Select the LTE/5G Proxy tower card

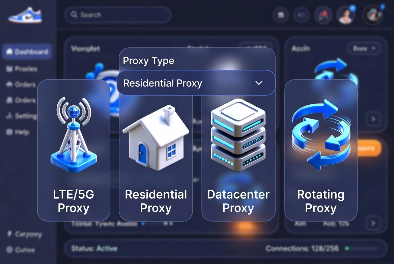point(74,150)
